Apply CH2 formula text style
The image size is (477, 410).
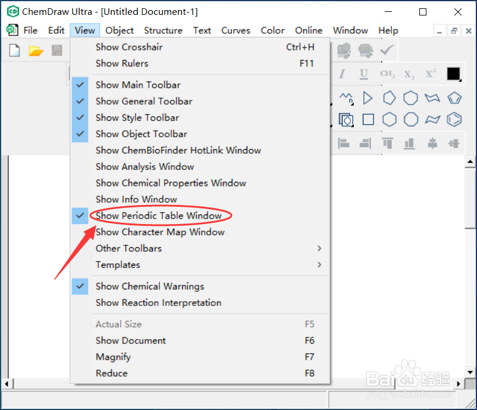(387, 74)
